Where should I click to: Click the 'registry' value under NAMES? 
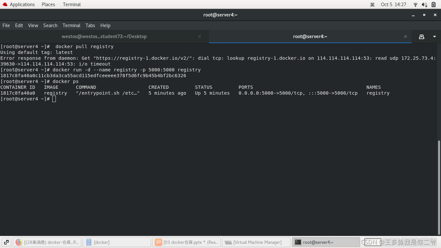pos(378,93)
